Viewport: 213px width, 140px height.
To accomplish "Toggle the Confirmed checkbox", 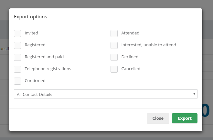I will [x=17, y=81].
